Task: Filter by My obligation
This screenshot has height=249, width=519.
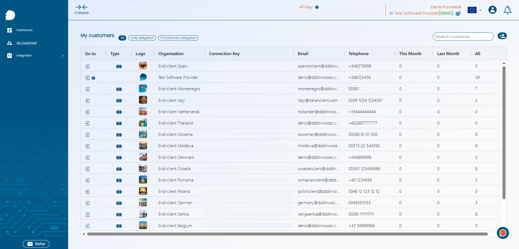Action: coord(142,38)
